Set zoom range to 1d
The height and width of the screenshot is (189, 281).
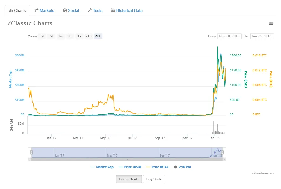(x=42, y=36)
